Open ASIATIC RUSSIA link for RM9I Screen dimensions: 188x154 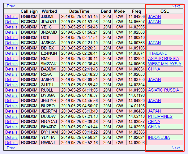point(164,59)
